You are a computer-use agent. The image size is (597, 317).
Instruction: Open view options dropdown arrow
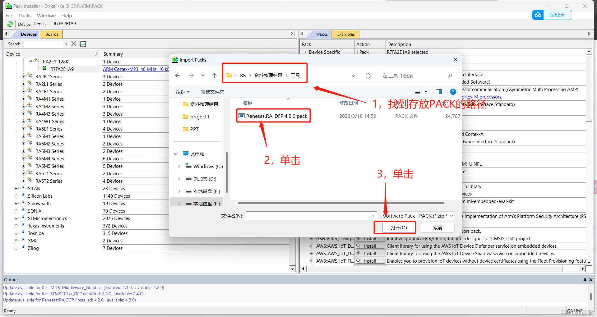point(426,92)
